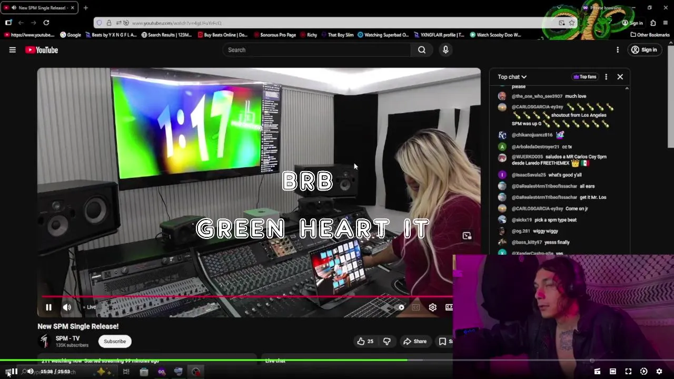Open That Boy Slim bookmark
Viewport: 674px width, 379px height.
(337, 35)
